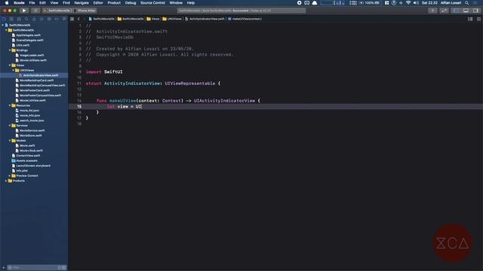Viewport: 483px width, 271px height.
Task: Open the Test navigator icon
Action: pyautogui.click(x=42, y=19)
